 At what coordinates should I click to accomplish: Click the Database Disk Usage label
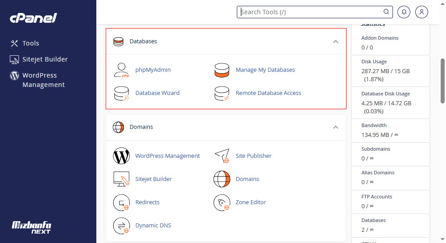click(385, 94)
